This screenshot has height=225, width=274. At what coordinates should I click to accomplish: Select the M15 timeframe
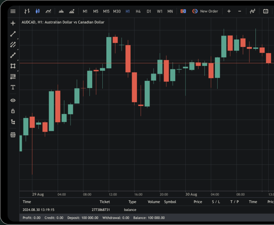click(106, 11)
